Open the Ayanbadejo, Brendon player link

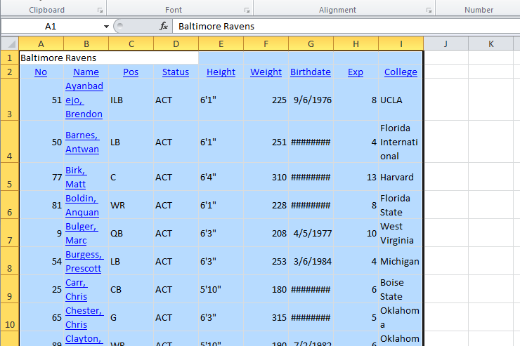point(84,100)
